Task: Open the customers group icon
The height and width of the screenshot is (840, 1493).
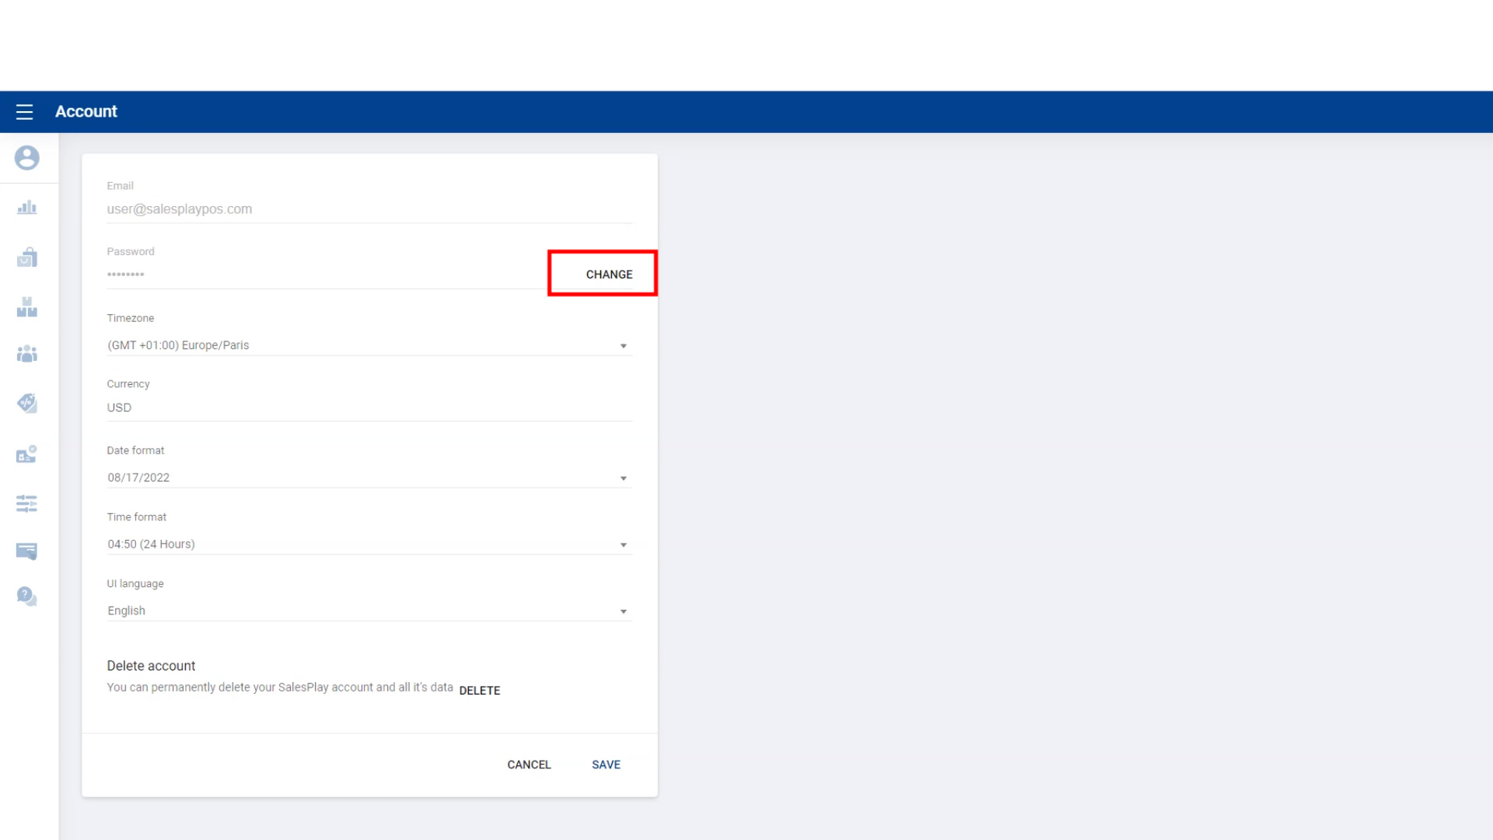Action: (27, 355)
